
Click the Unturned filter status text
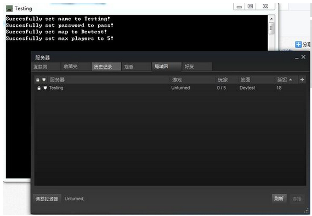coord(75,199)
